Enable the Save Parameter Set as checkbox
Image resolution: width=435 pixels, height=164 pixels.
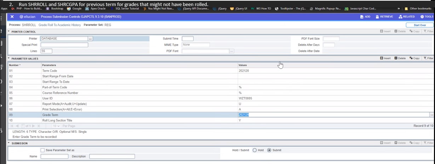click(43, 150)
